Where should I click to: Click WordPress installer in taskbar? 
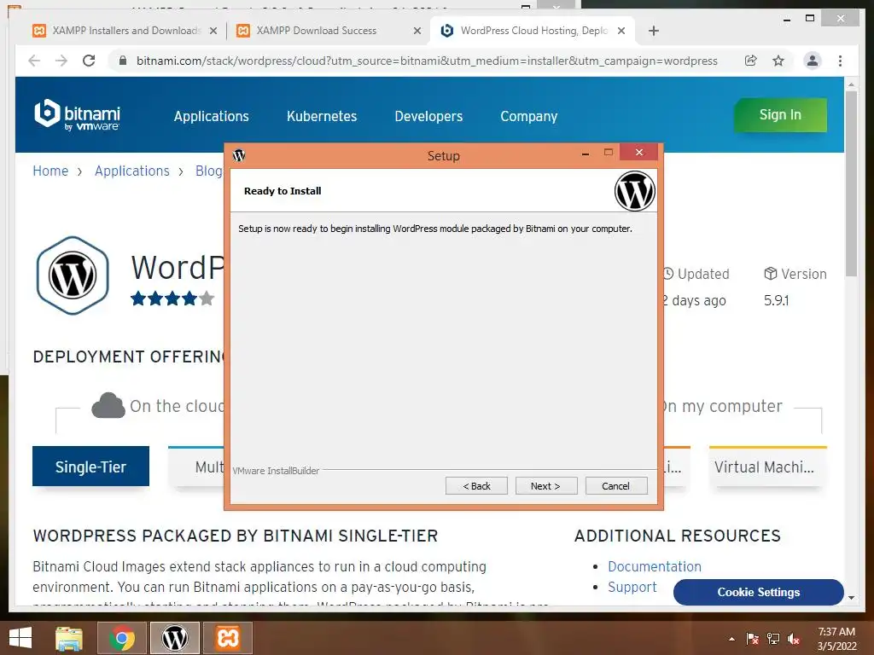[174, 638]
